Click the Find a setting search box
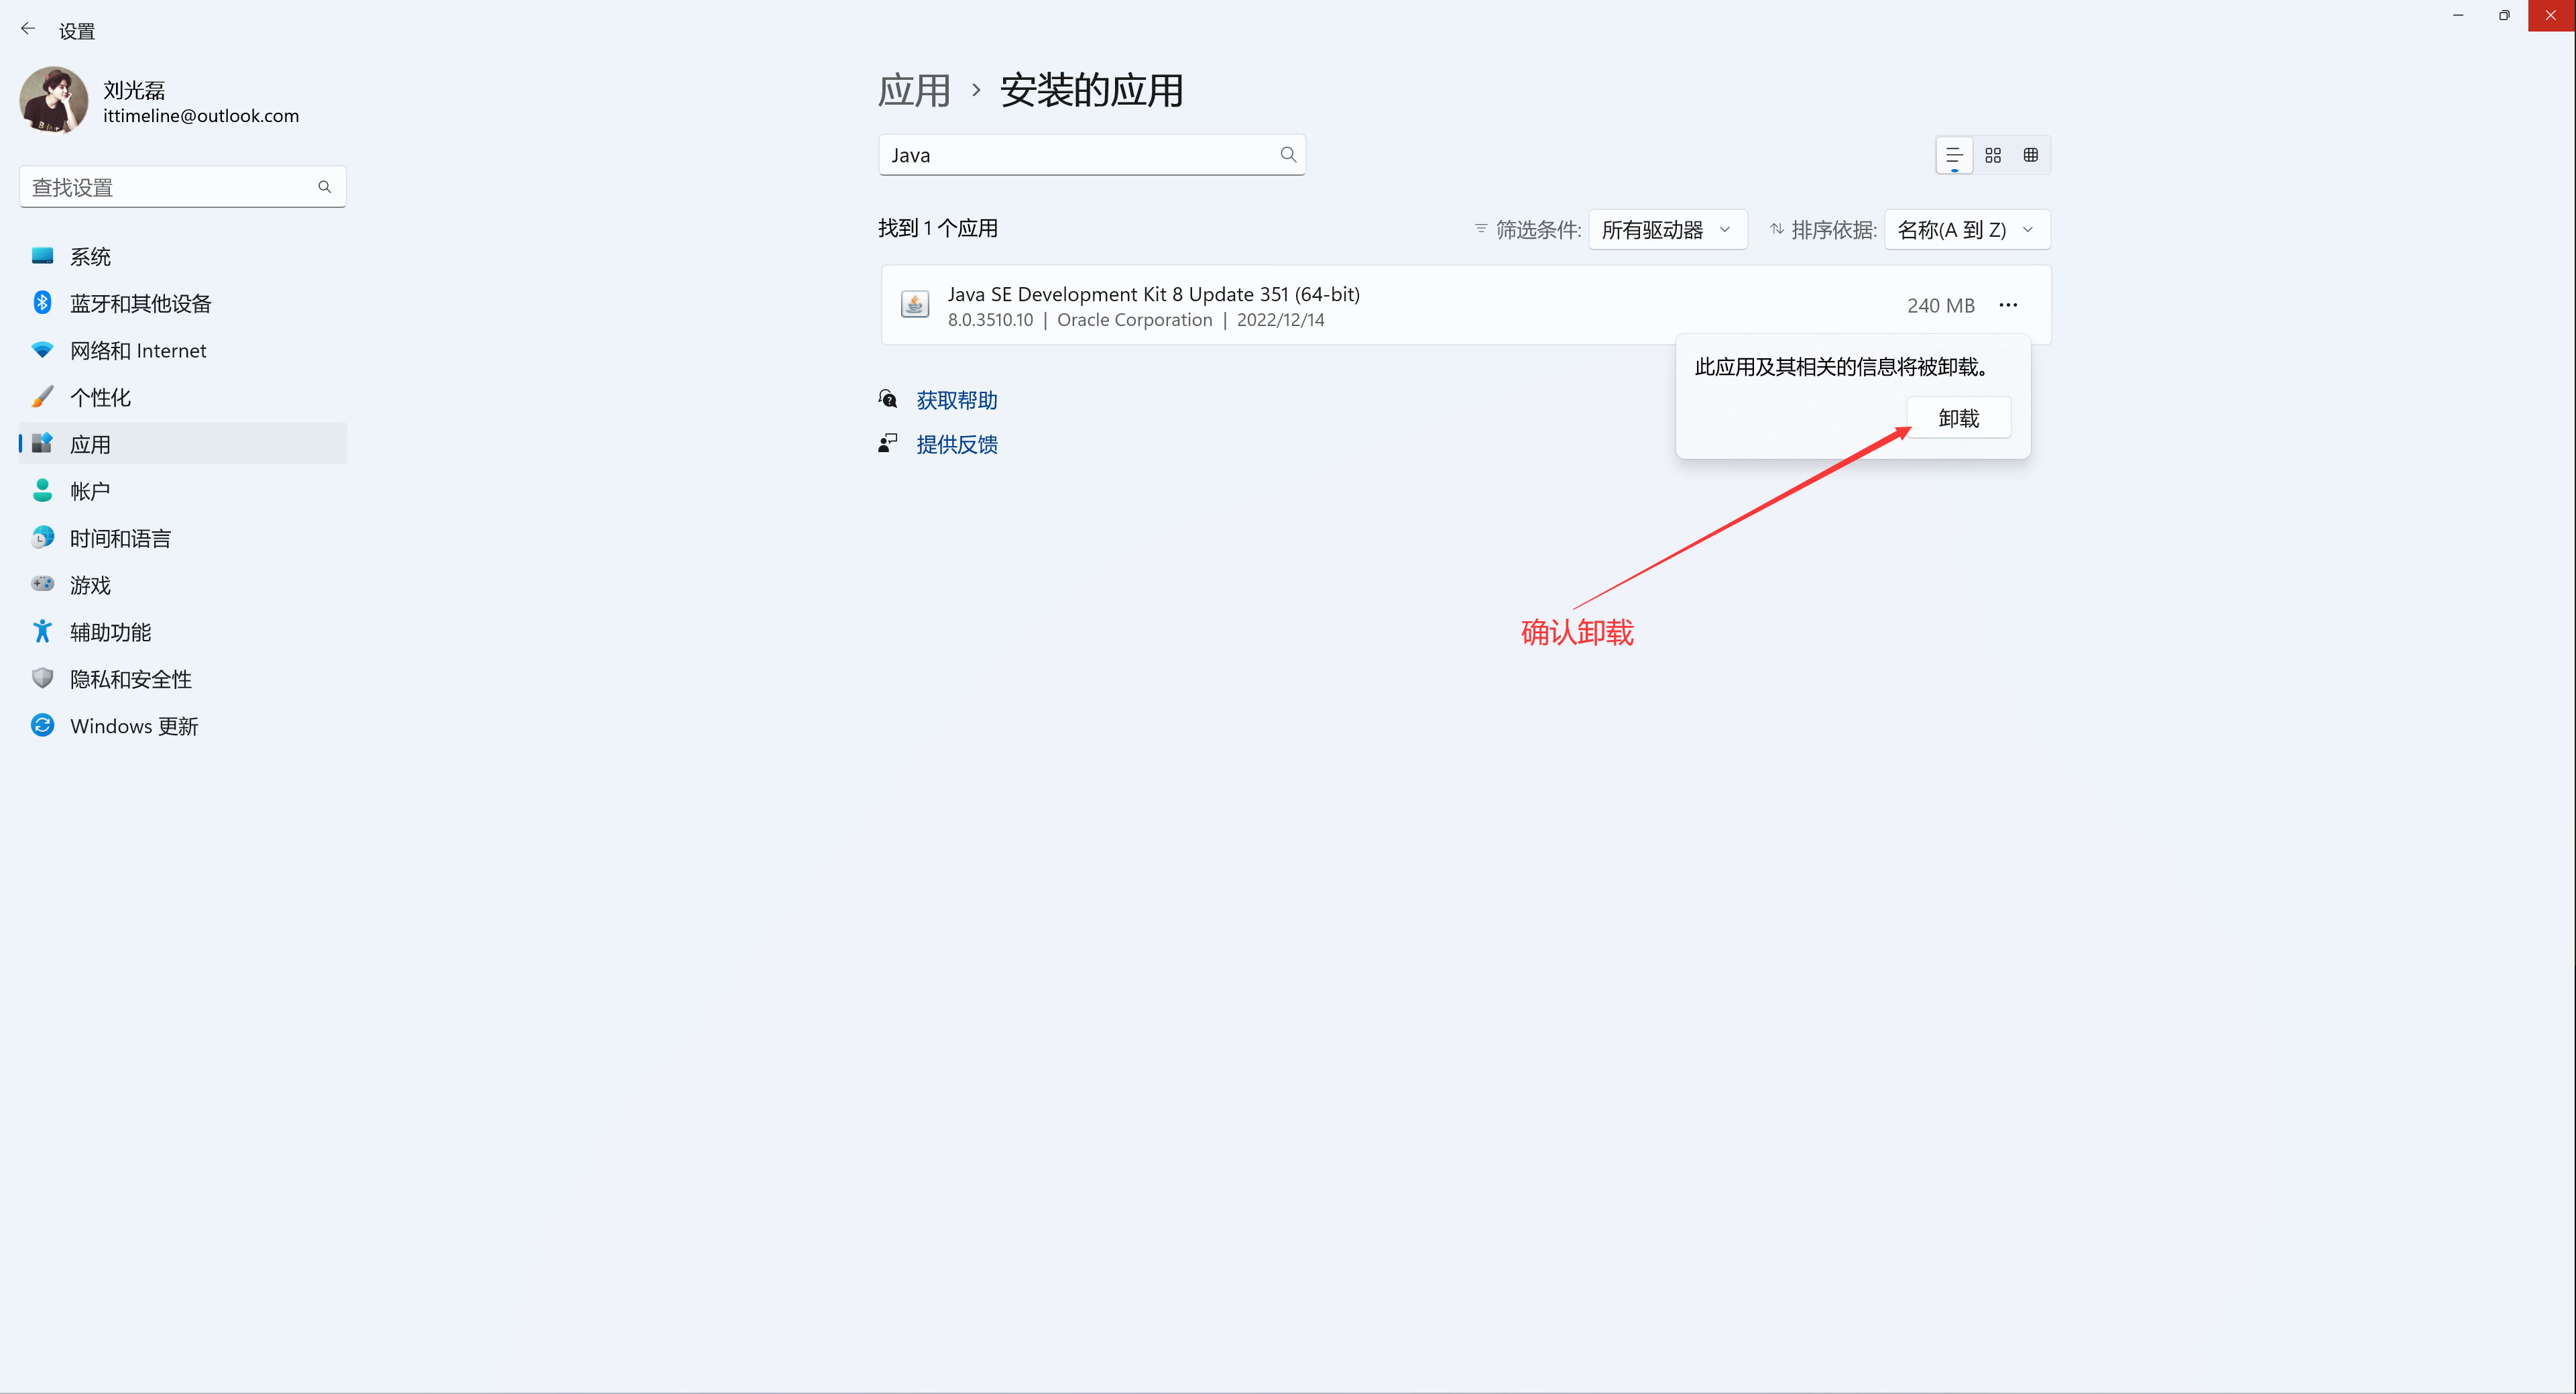This screenshot has width=2576, height=1394. tap(183, 187)
